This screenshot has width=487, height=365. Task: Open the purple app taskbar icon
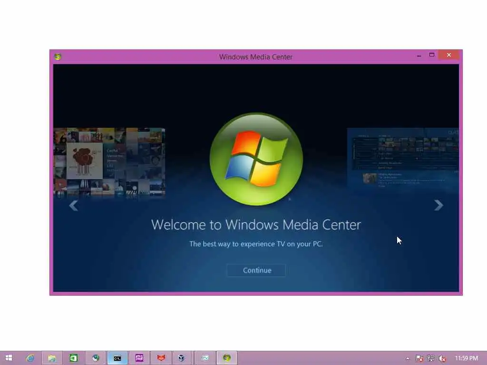tap(139, 358)
